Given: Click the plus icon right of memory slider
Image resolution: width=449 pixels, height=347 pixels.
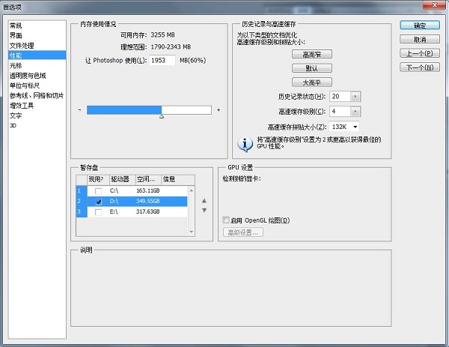Looking at the screenshot, I should tap(218, 110).
